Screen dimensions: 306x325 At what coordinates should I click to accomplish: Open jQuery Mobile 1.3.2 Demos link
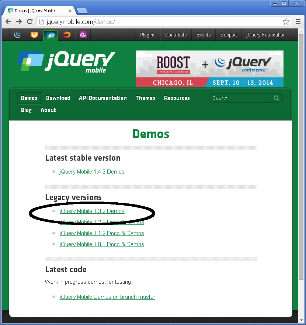pyautogui.click(x=92, y=211)
